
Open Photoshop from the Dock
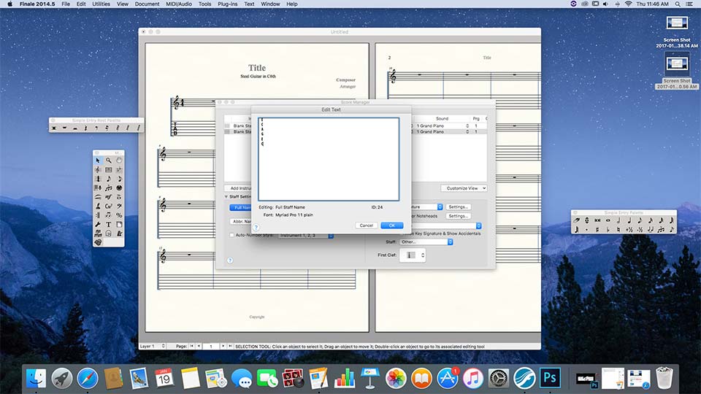click(x=549, y=377)
